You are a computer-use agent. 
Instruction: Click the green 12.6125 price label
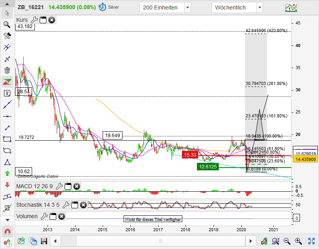point(208,167)
